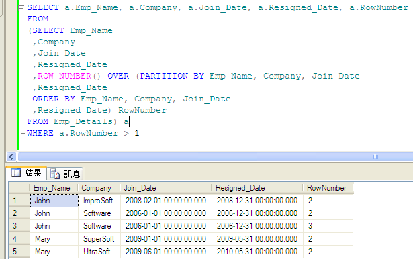Image resolution: width=413 pixels, height=259 pixels.
Task: Click the 2009-01-01 join date cell
Action: point(166,239)
